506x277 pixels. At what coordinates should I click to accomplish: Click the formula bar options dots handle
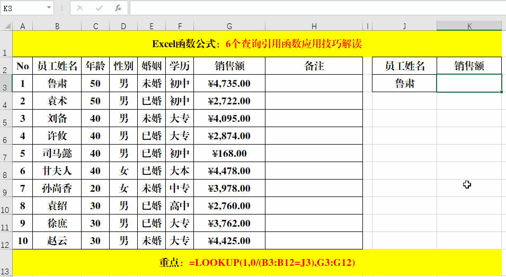pos(61,8)
